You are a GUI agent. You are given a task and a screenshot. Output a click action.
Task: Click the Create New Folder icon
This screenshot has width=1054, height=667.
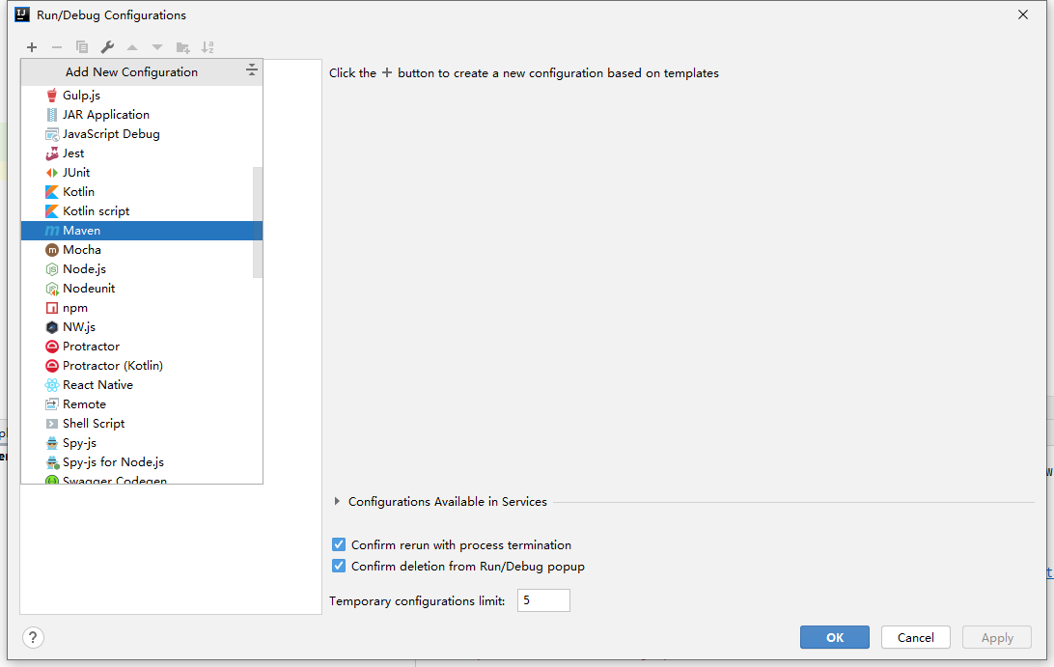pos(182,47)
